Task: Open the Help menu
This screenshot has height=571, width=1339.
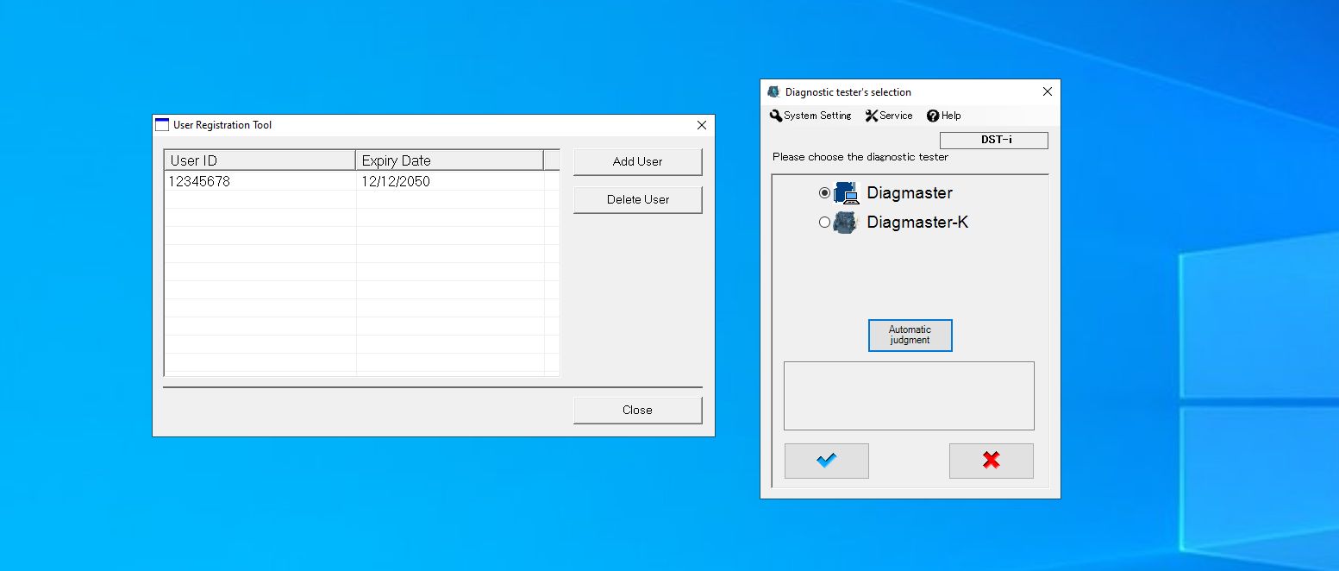Action: click(944, 116)
